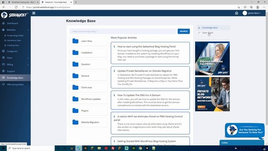Open browser settings ellipsis menu
Viewport: 268px width, 151px height.
(264, 7)
